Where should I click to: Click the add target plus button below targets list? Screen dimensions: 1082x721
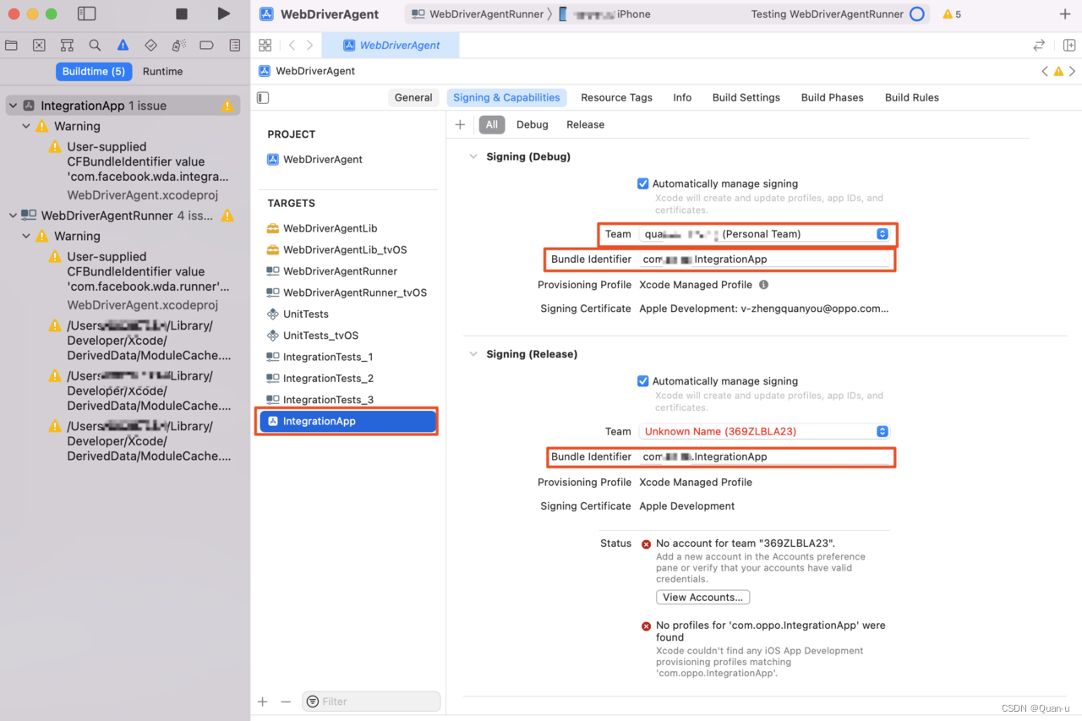263,702
